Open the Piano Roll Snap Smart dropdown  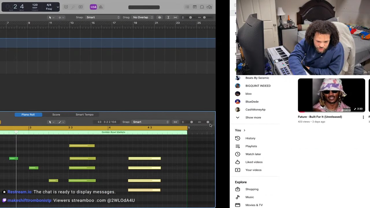click(x=151, y=122)
